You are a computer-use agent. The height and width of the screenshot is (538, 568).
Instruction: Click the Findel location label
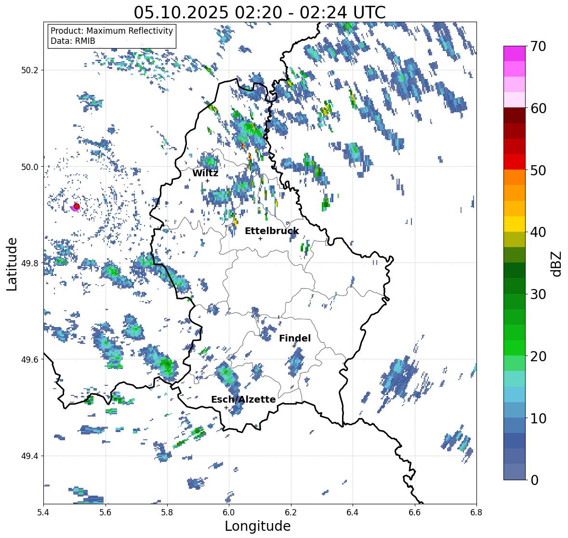point(295,338)
